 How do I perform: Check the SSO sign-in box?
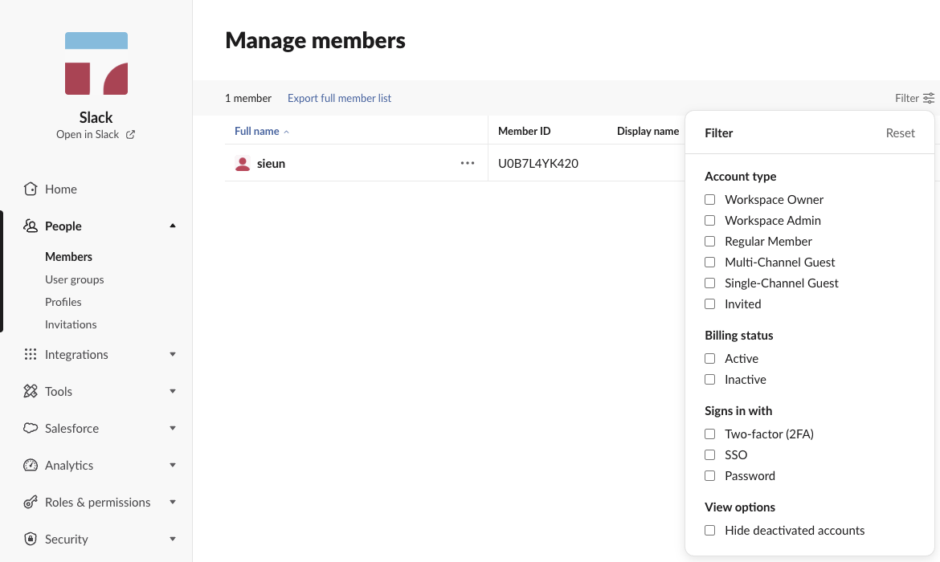(x=709, y=455)
